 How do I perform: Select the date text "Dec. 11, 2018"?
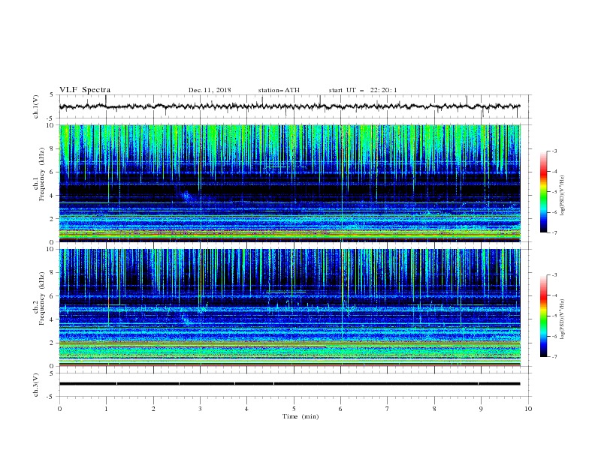point(210,90)
